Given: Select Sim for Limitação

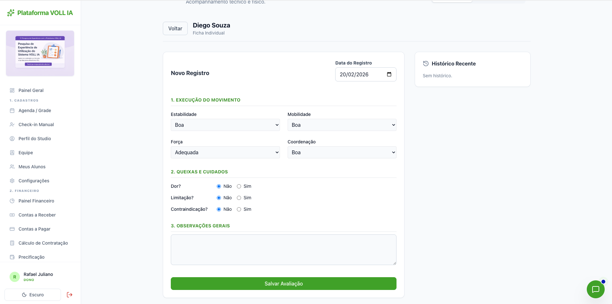Looking at the screenshot, I should [x=239, y=198].
